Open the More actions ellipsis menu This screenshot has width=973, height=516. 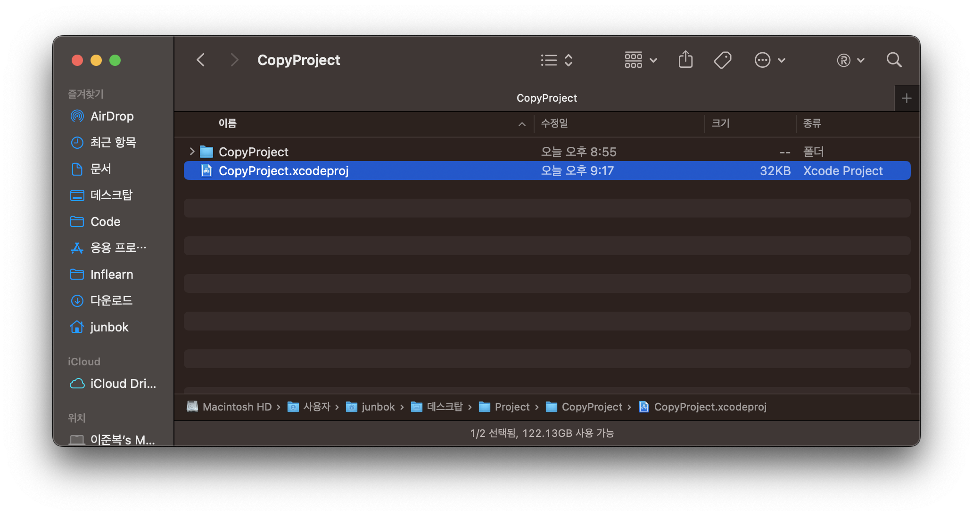coord(769,60)
